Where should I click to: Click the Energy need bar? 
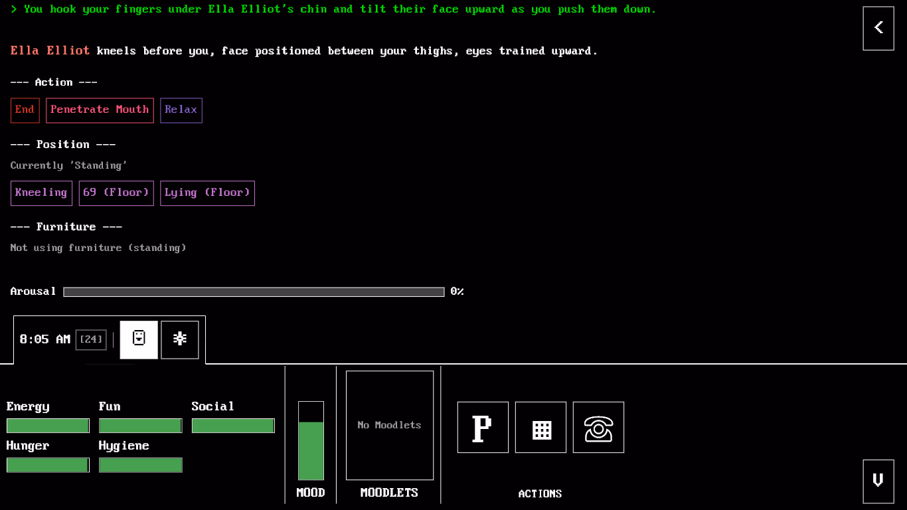coord(48,426)
